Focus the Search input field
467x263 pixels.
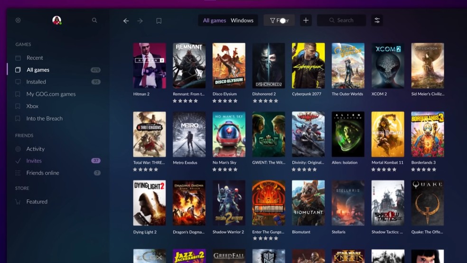click(342, 20)
